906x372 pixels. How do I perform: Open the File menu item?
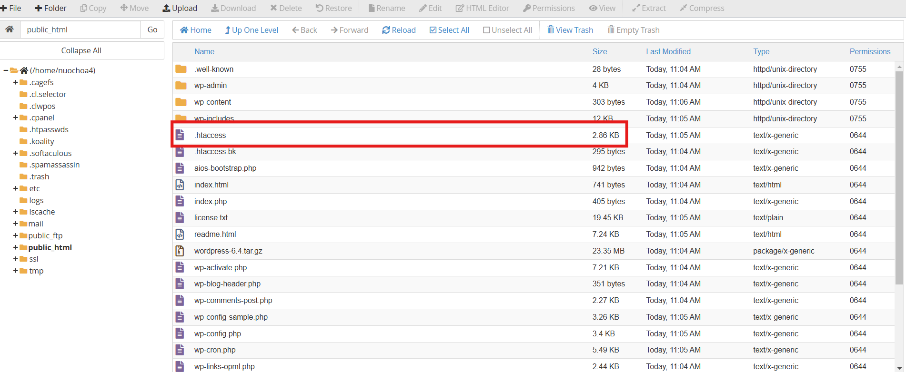pos(11,8)
